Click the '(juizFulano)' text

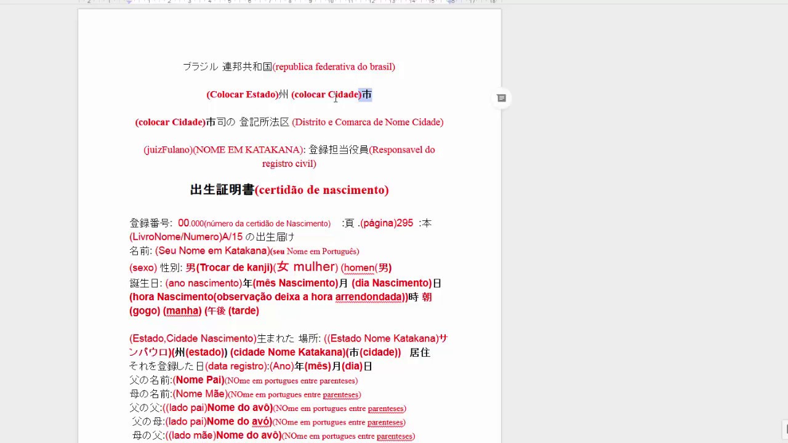click(168, 150)
